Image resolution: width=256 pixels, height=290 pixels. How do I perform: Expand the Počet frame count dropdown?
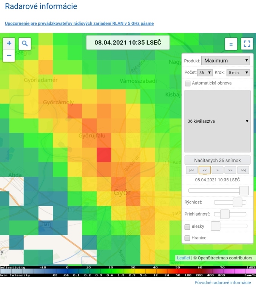[x=205, y=72]
